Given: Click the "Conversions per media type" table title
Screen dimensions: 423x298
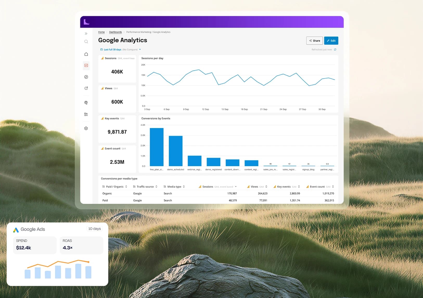Looking at the screenshot, I should pos(119,179).
